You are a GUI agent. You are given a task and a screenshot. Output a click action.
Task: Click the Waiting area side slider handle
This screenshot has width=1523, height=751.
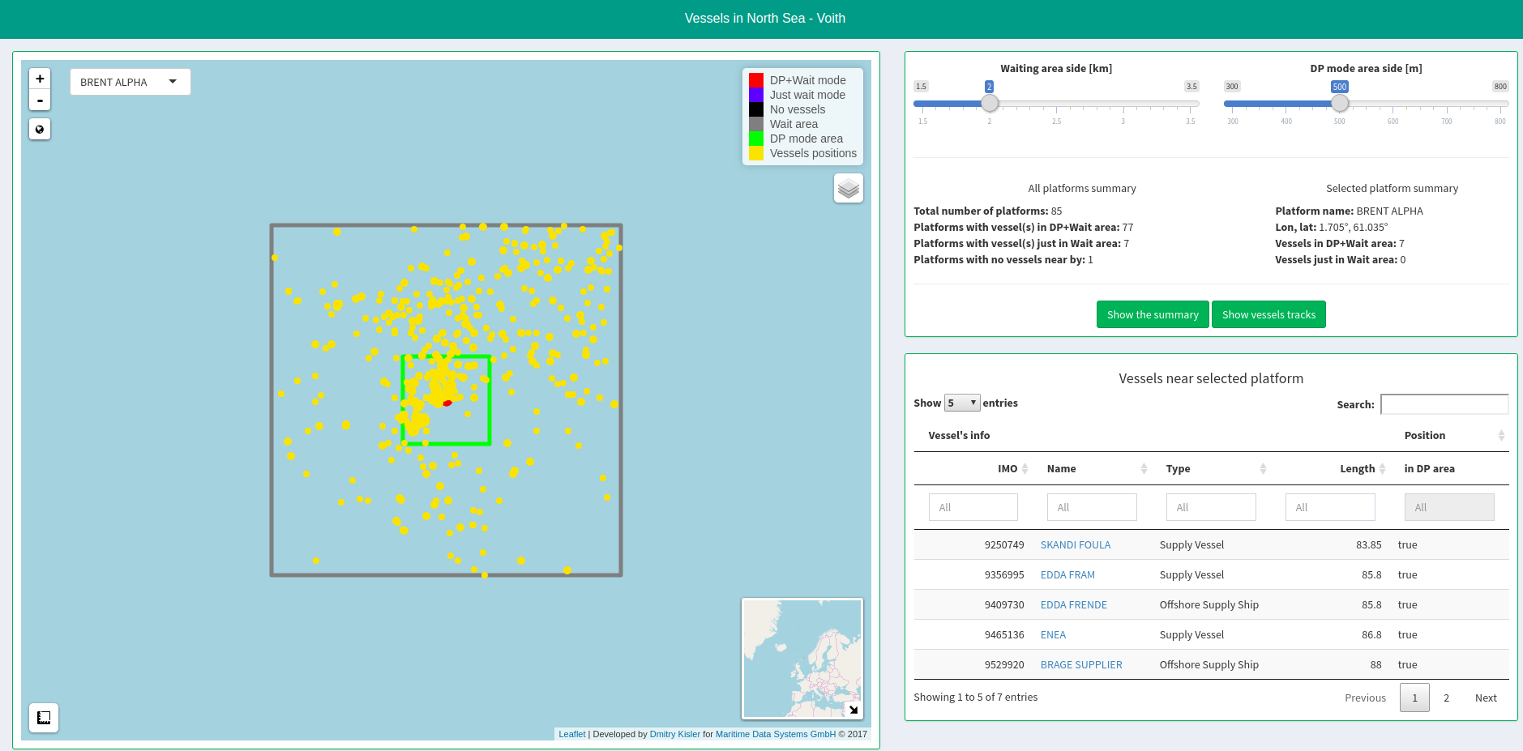pos(990,104)
